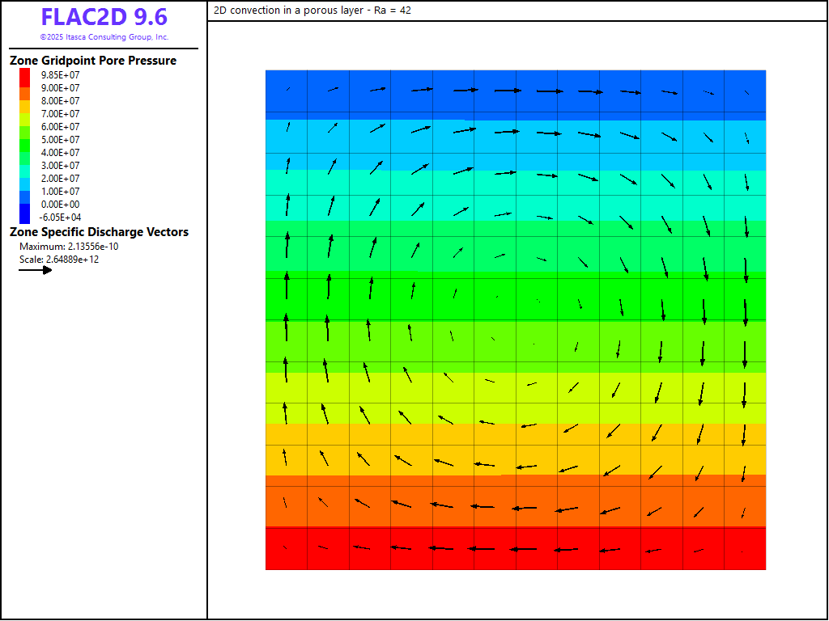829x621 pixels.
Task: Click the red contour band in the plot
Action: pos(515,560)
